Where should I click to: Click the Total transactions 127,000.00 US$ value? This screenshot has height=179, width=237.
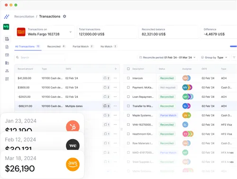[x=91, y=34]
